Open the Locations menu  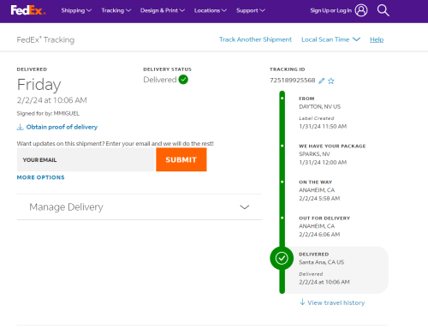pos(211,10)
